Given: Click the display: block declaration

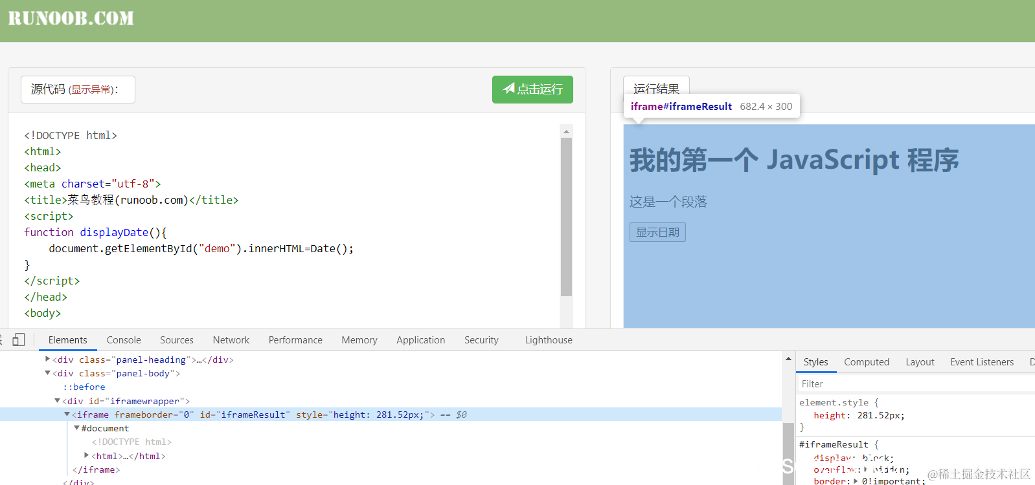Looking at the screenshot, I should 854,458.
